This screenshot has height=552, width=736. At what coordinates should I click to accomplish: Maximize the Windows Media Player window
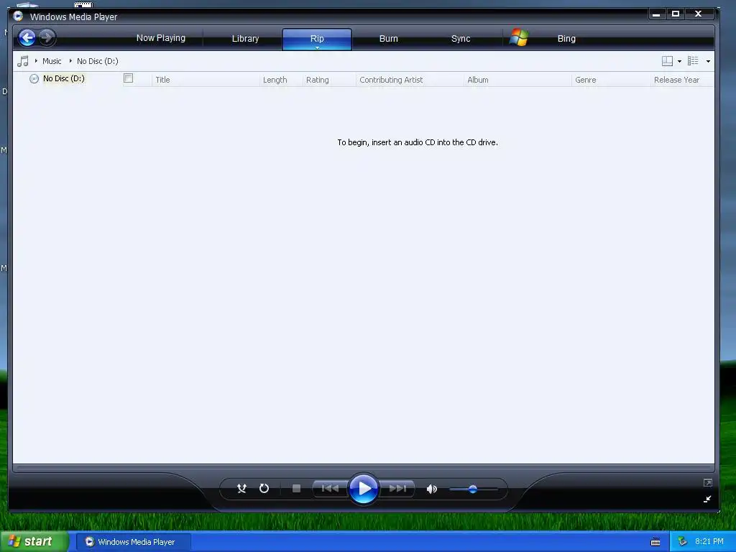pyautogui.click(x=676, y=14)
